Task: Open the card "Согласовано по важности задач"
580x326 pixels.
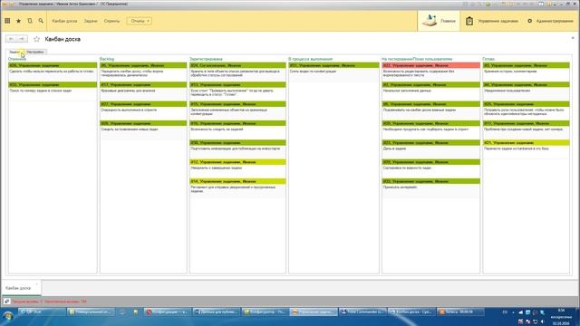Action: (x=431, y=168)
